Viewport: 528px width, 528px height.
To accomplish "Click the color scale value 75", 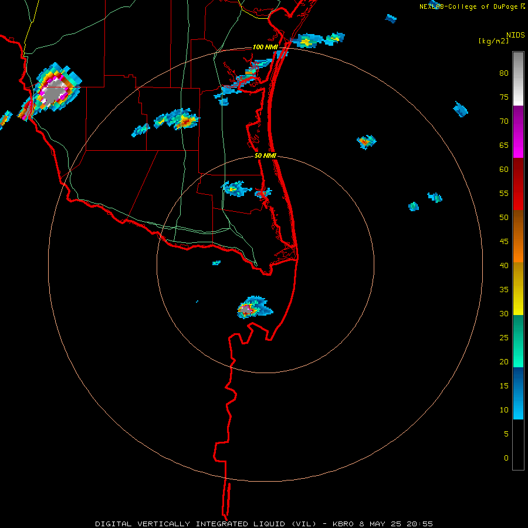I will 504,97.
